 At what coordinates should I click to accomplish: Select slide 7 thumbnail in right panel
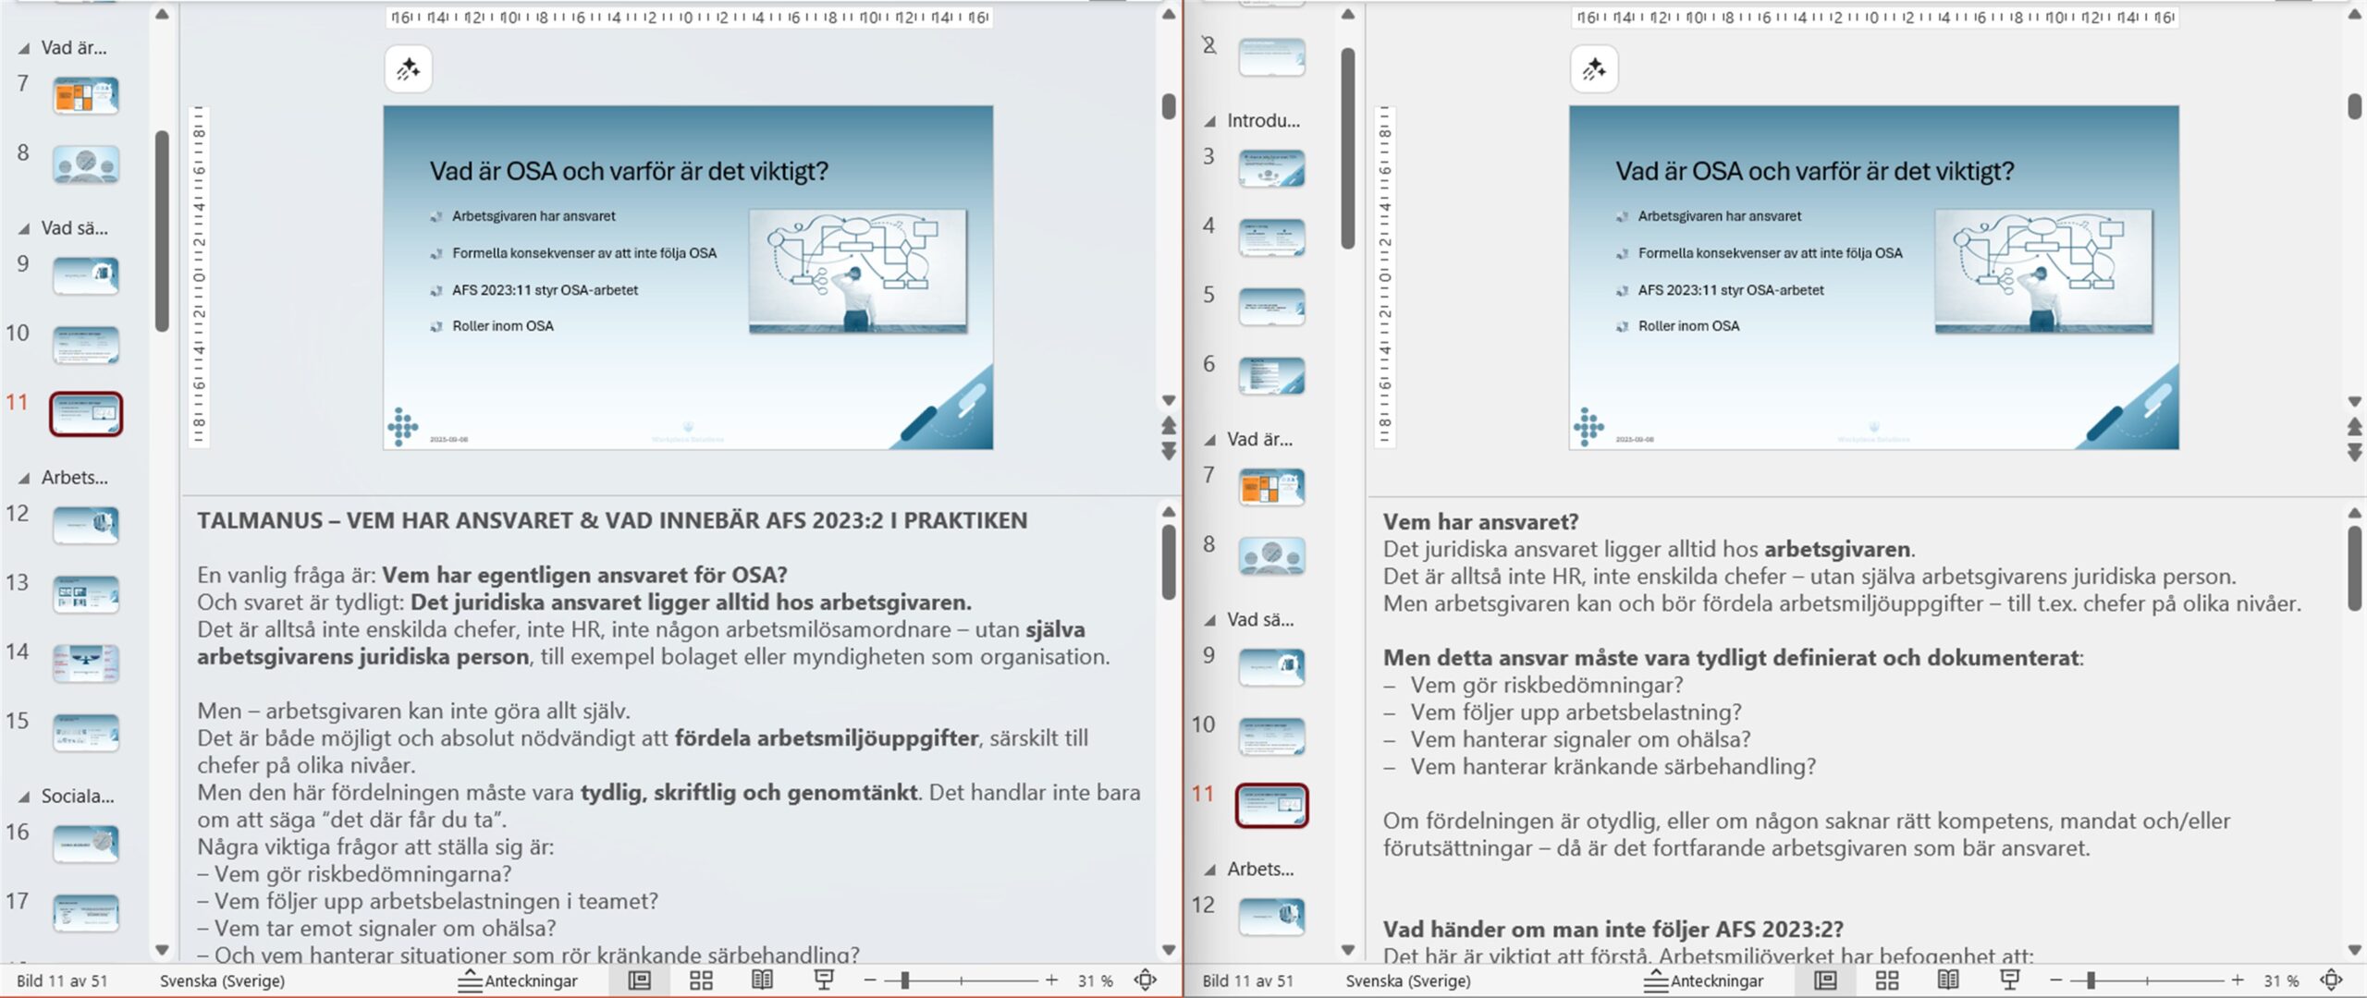coord(1271,487)
